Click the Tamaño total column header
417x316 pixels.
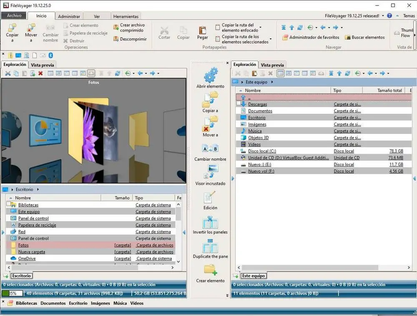[x=384, y=90]
